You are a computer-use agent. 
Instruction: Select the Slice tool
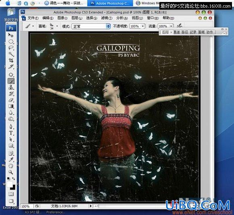click(x=11, y=66)
